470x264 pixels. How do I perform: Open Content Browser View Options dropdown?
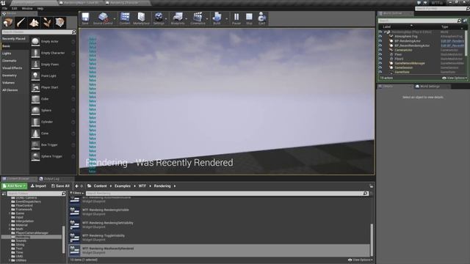(x=361, y=260)
